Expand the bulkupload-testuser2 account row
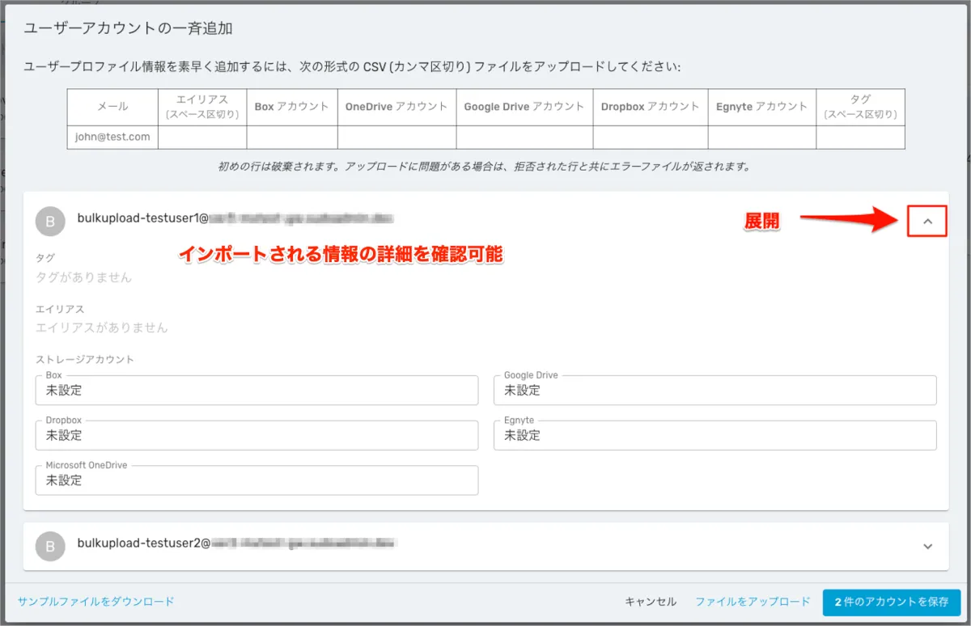 tap(927, 547)
